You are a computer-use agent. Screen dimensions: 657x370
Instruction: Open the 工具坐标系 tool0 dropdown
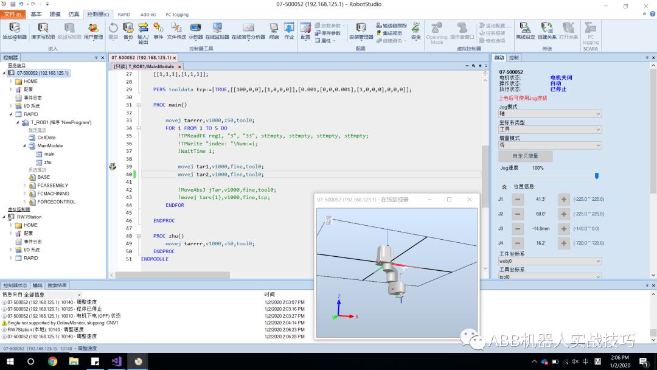tap(550, 276)
